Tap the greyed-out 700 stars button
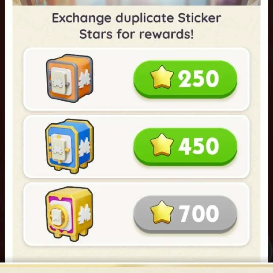Screen dimensions: 273x273 185,214
